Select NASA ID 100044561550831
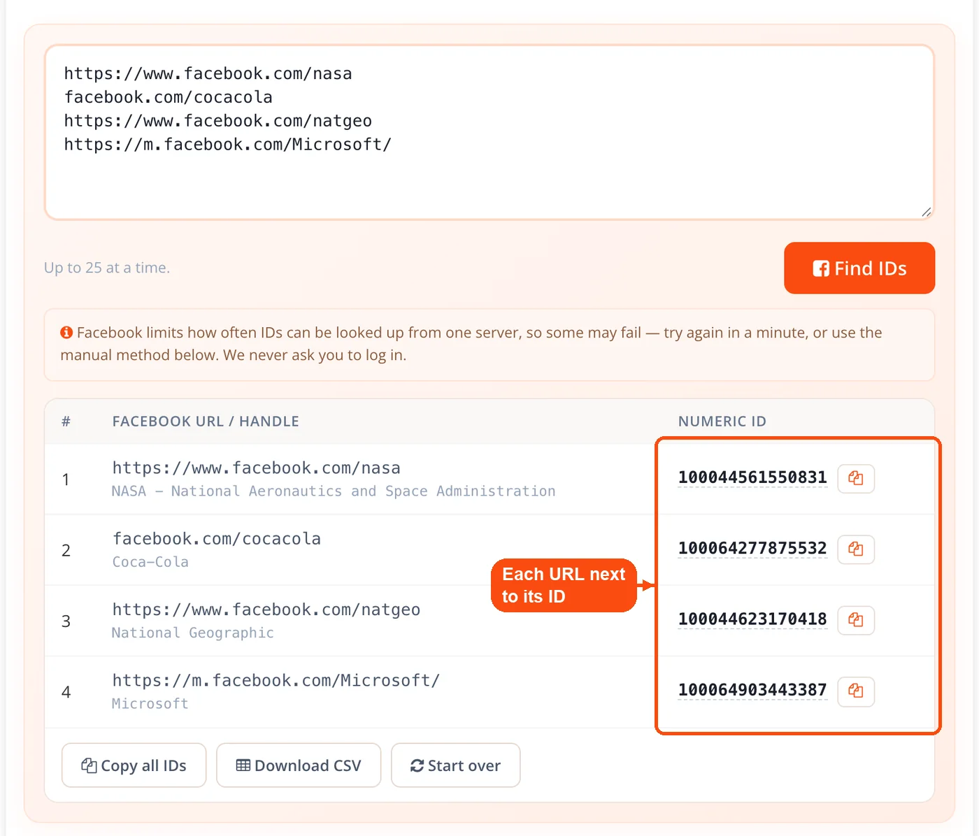Viewport: 979px width, 836px height. click(x=752, y=477)
